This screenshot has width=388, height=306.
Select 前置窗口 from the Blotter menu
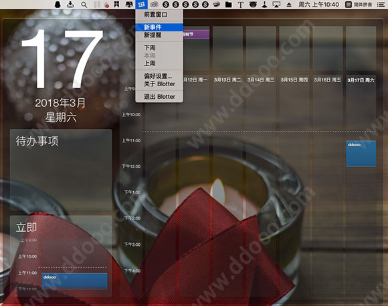tap(159, 15)
